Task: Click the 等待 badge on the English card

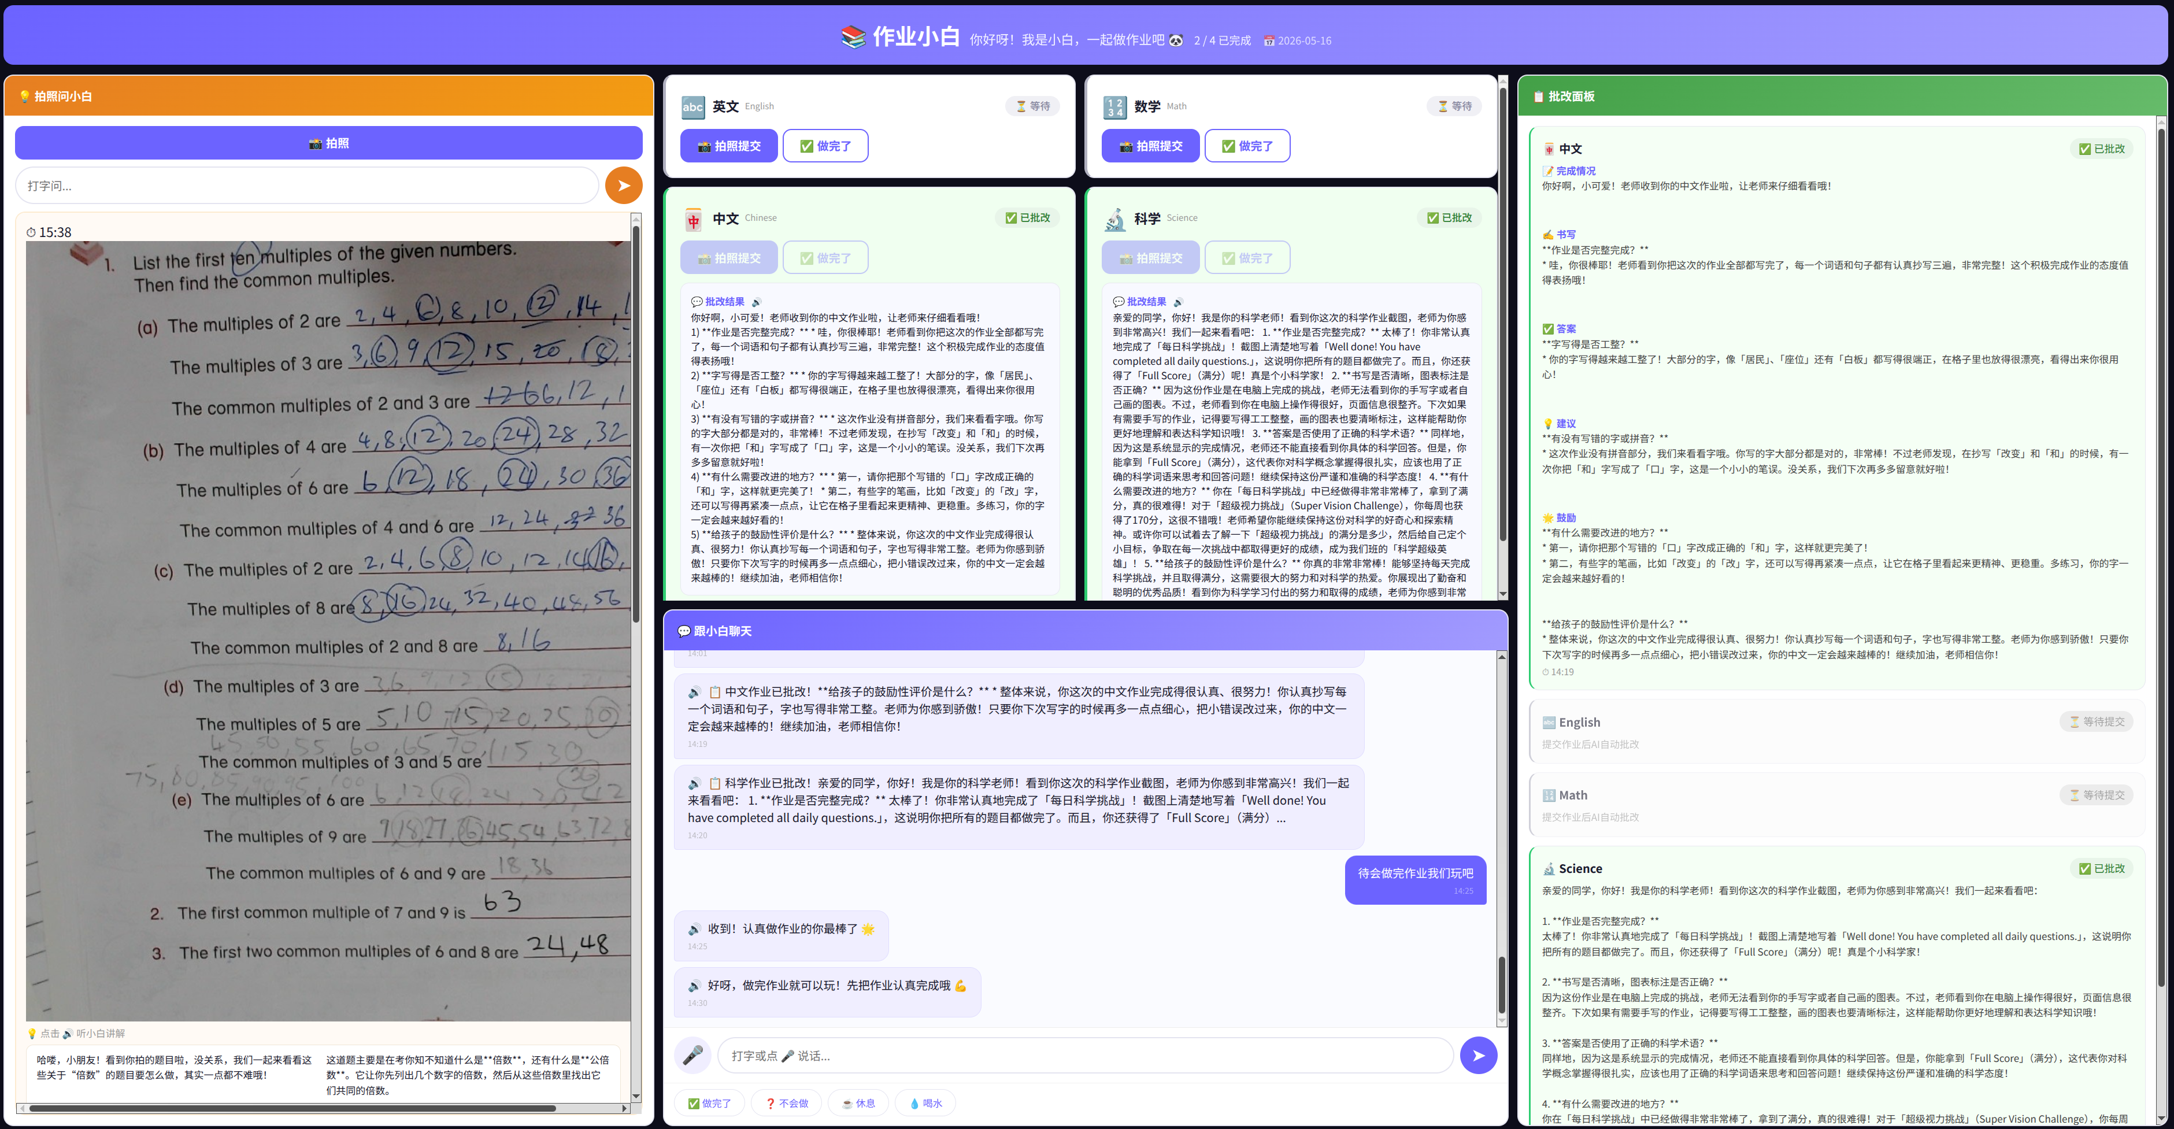Action: [1033, 106]
